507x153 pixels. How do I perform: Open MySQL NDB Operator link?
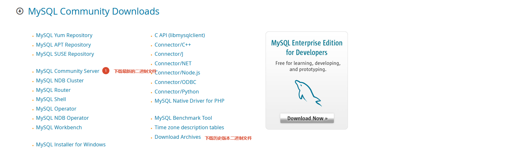pyautogui.click(x=62, y=118)
